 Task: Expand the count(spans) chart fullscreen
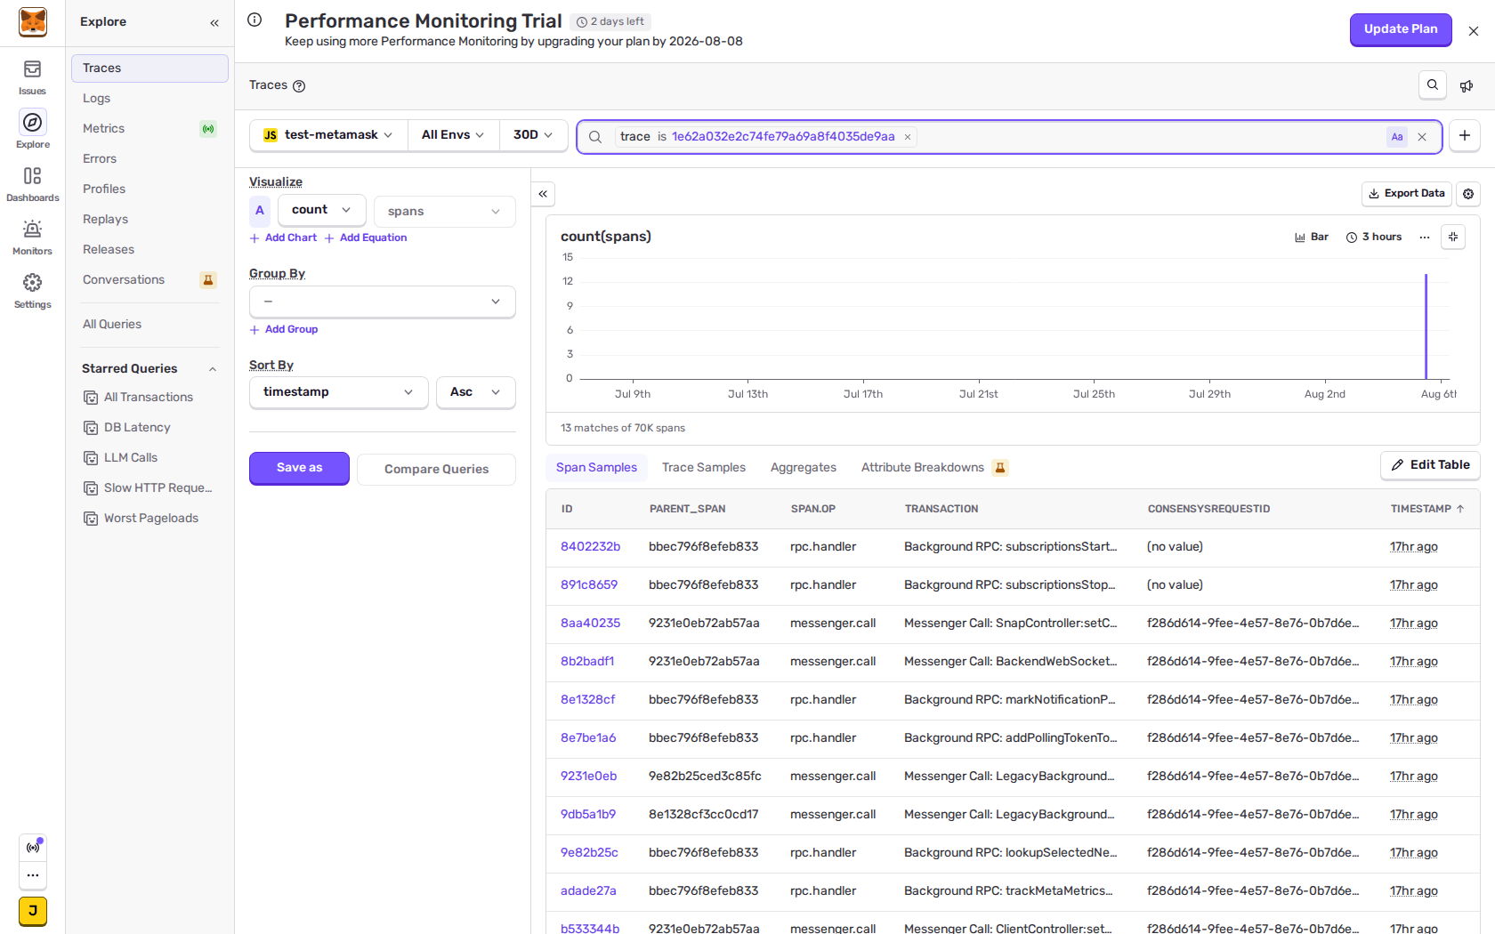click(1453, 237)
